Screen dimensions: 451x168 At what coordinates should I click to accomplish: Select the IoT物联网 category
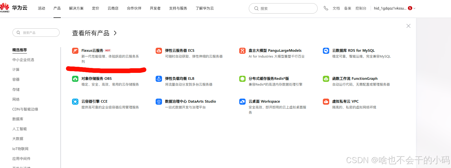pos(20,149)
